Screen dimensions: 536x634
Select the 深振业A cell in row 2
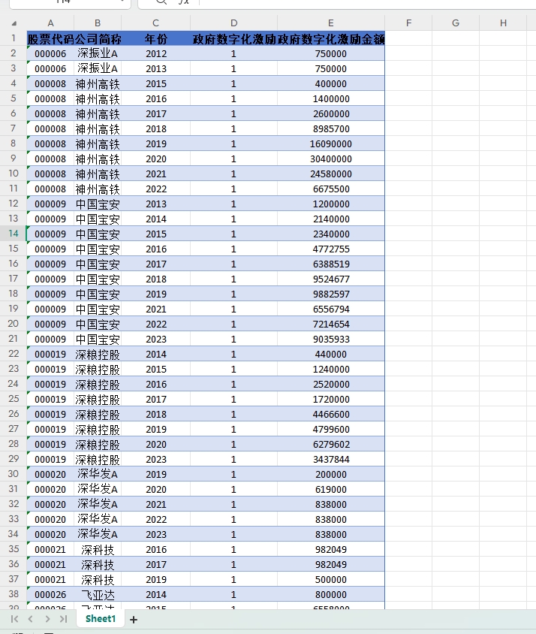(98, 53)
